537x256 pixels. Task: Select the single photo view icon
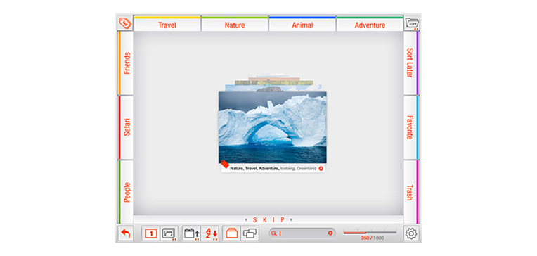[x=151, y=233]
